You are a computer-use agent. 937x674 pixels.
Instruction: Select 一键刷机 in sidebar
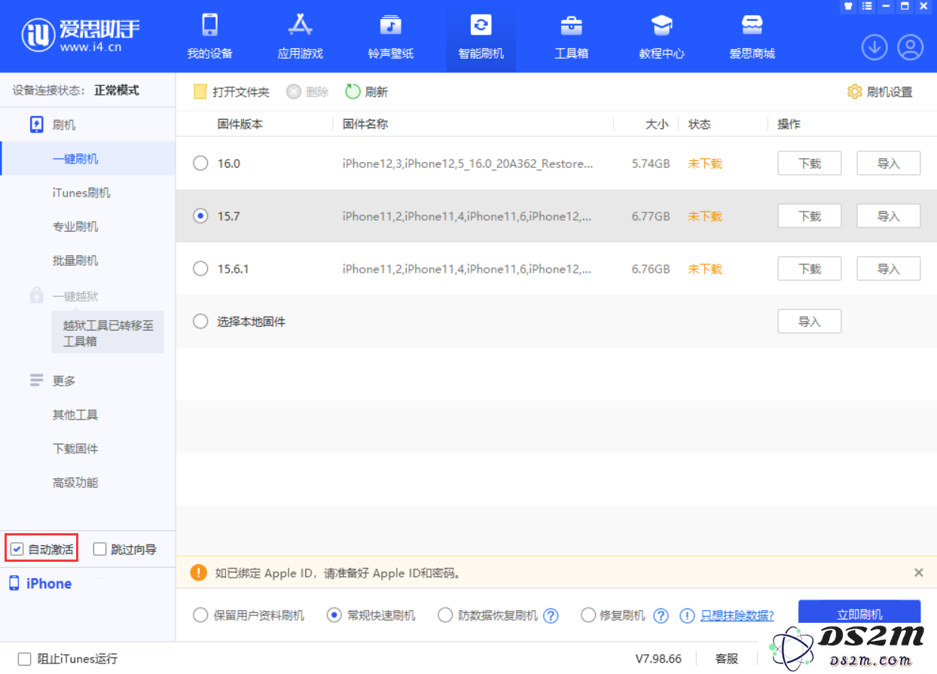pyautogui.click(x=87, y=159)
